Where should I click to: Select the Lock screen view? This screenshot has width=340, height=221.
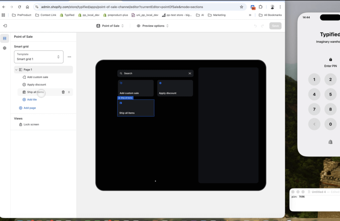(31, 124)
